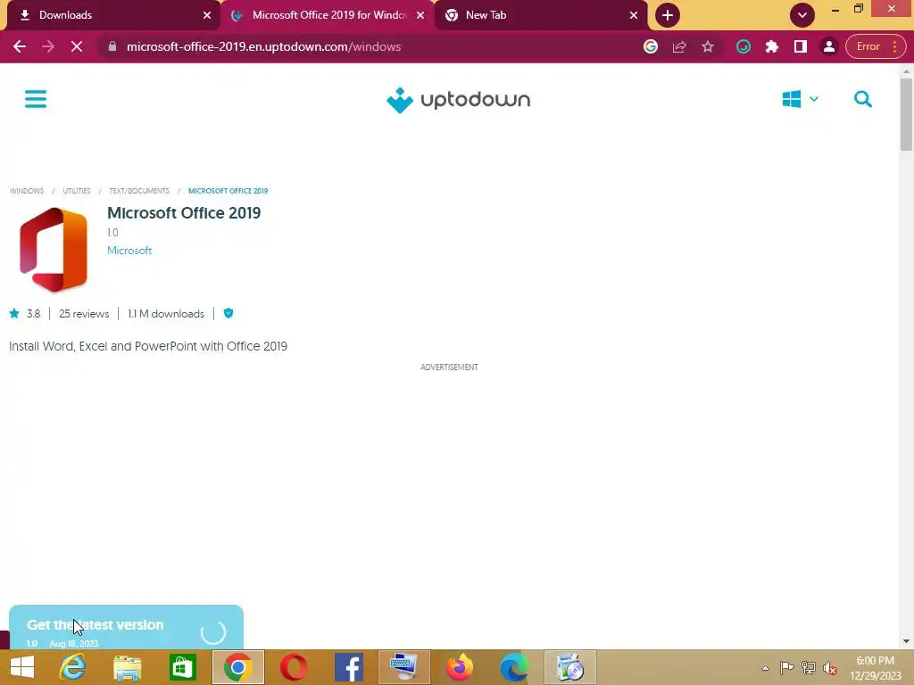This screenshot has width=914, height=685.
Task: Open the Chrome profile avatar
Action: [x=829, y=46]
